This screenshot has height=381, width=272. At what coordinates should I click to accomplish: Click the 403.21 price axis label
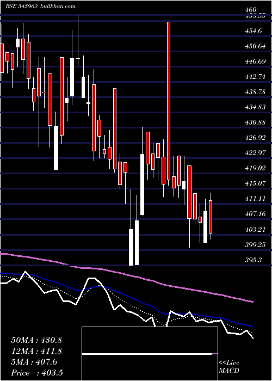(x=255, y=229)
